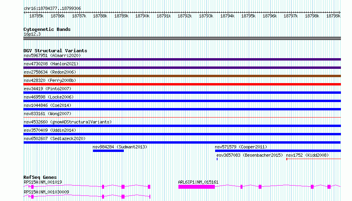
Task: Open the DGV Structural Variants track heading
Action: (x=55, y=51)
